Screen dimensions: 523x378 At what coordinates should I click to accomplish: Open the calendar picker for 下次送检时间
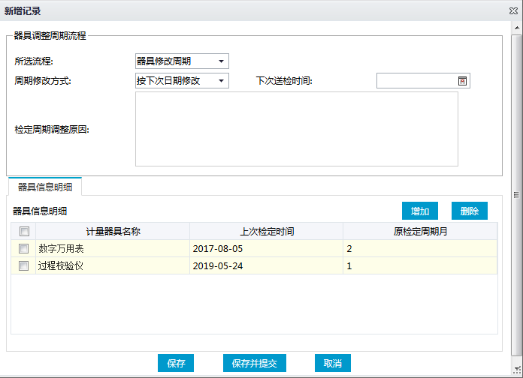point(462,81)
